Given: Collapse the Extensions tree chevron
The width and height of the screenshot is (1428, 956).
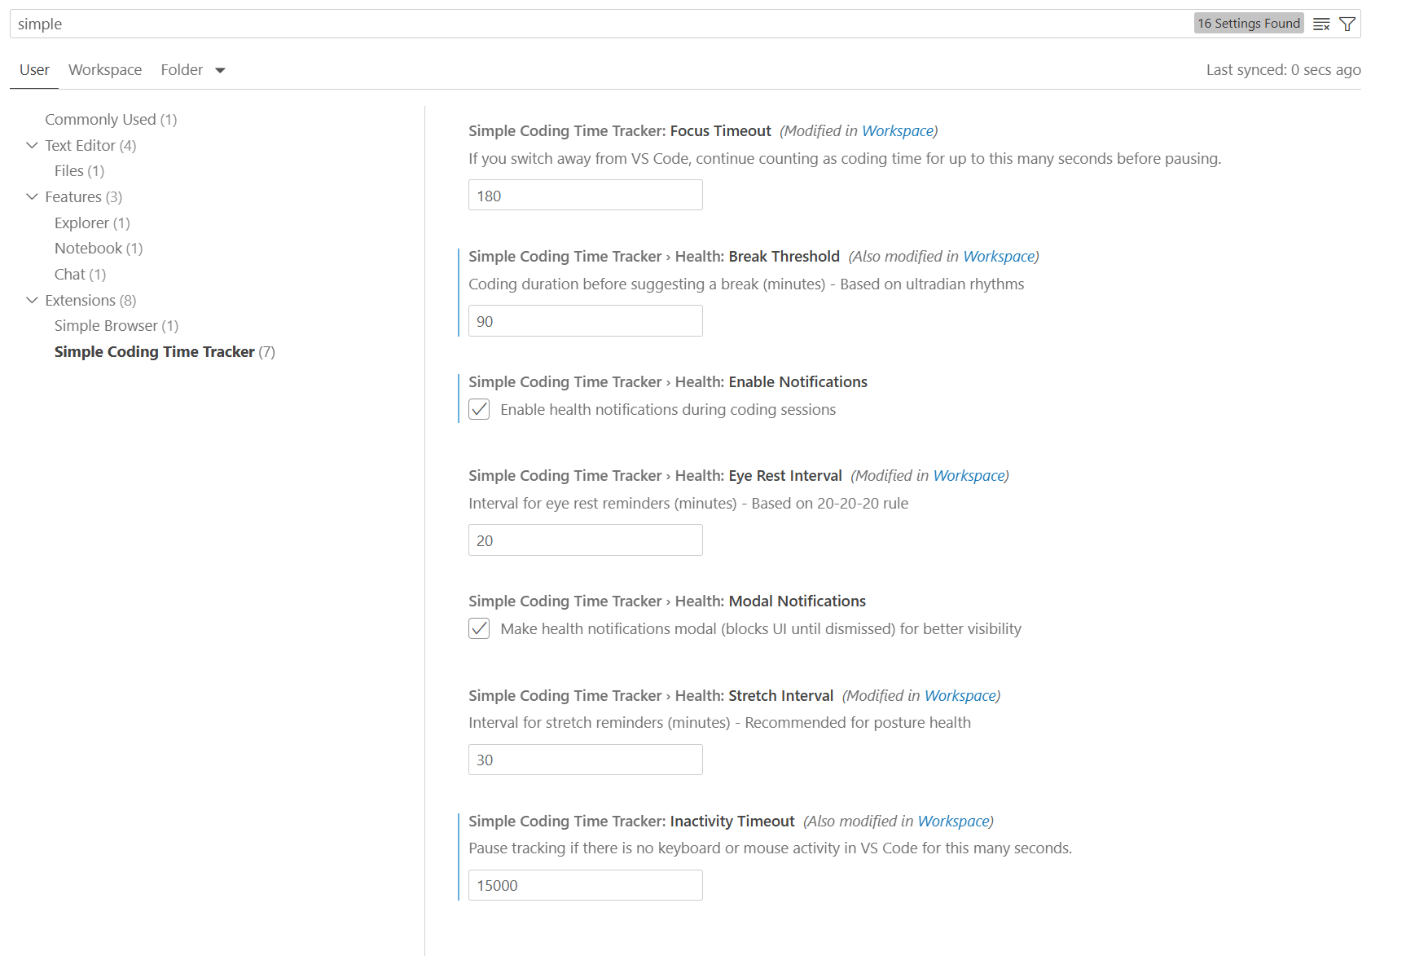Looking at the screenshot, I should (32, 300).
